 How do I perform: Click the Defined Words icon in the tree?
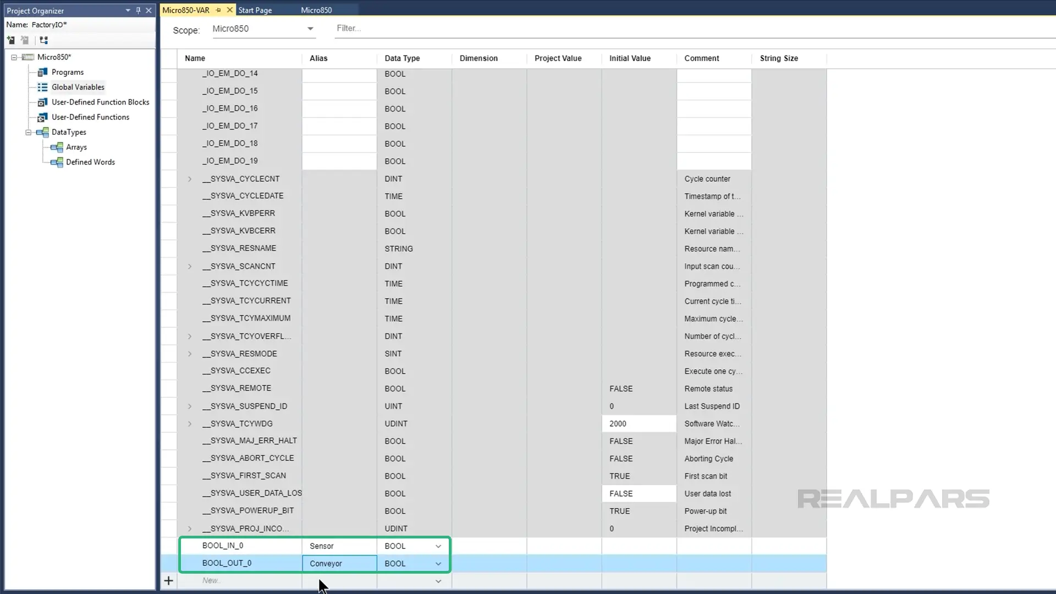click(x=57, y=162)
